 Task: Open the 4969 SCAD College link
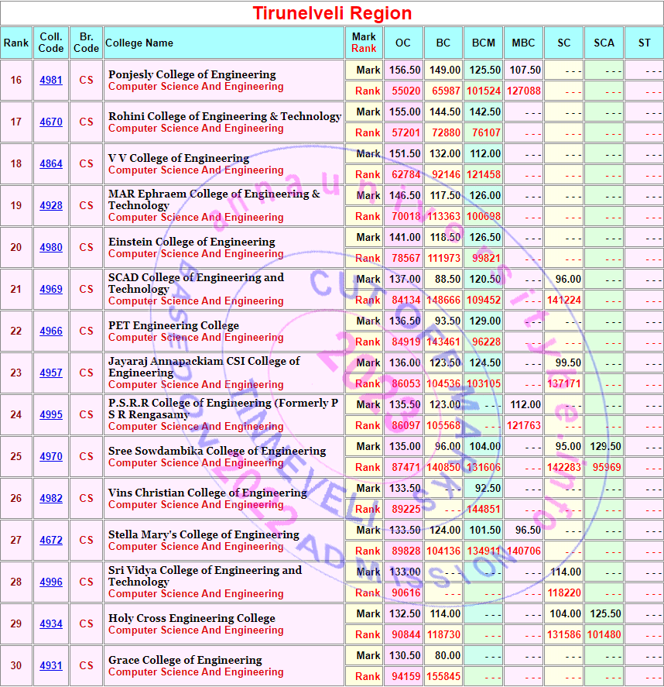coord(51,290)
